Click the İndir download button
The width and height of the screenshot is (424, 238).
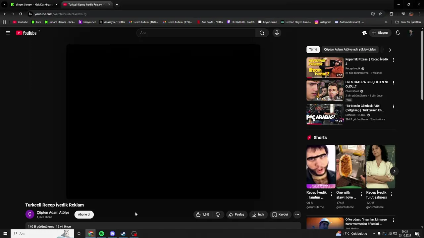258,215
